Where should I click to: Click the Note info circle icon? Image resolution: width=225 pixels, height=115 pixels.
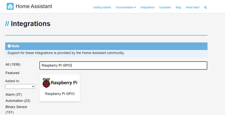[9, 46]
